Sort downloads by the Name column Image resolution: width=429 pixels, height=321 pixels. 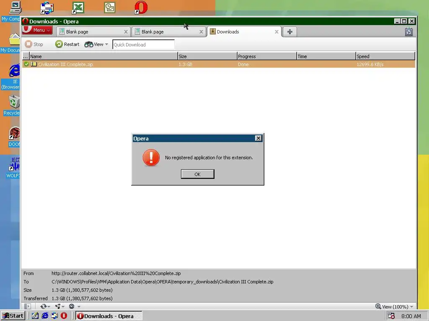pos(103,56)
